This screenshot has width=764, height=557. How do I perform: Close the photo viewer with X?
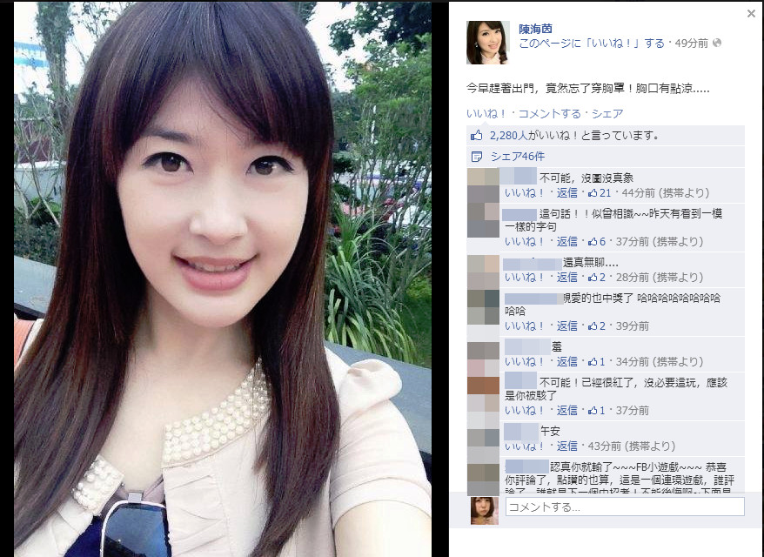[751, 14]
